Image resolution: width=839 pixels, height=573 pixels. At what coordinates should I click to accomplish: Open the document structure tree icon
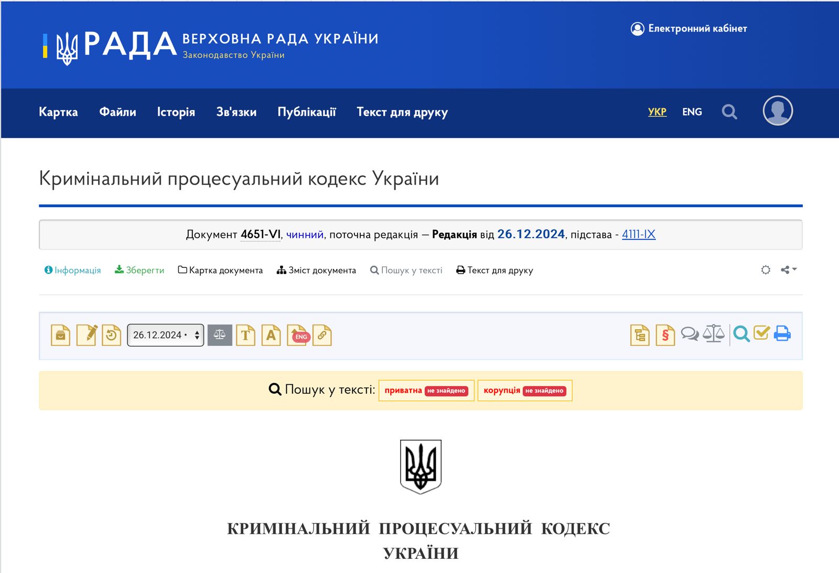pos(640,335)
